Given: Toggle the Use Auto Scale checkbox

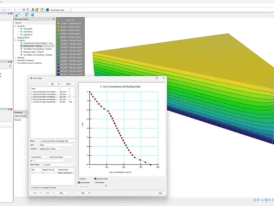Looking at the screenshot, I should [95, 179].
